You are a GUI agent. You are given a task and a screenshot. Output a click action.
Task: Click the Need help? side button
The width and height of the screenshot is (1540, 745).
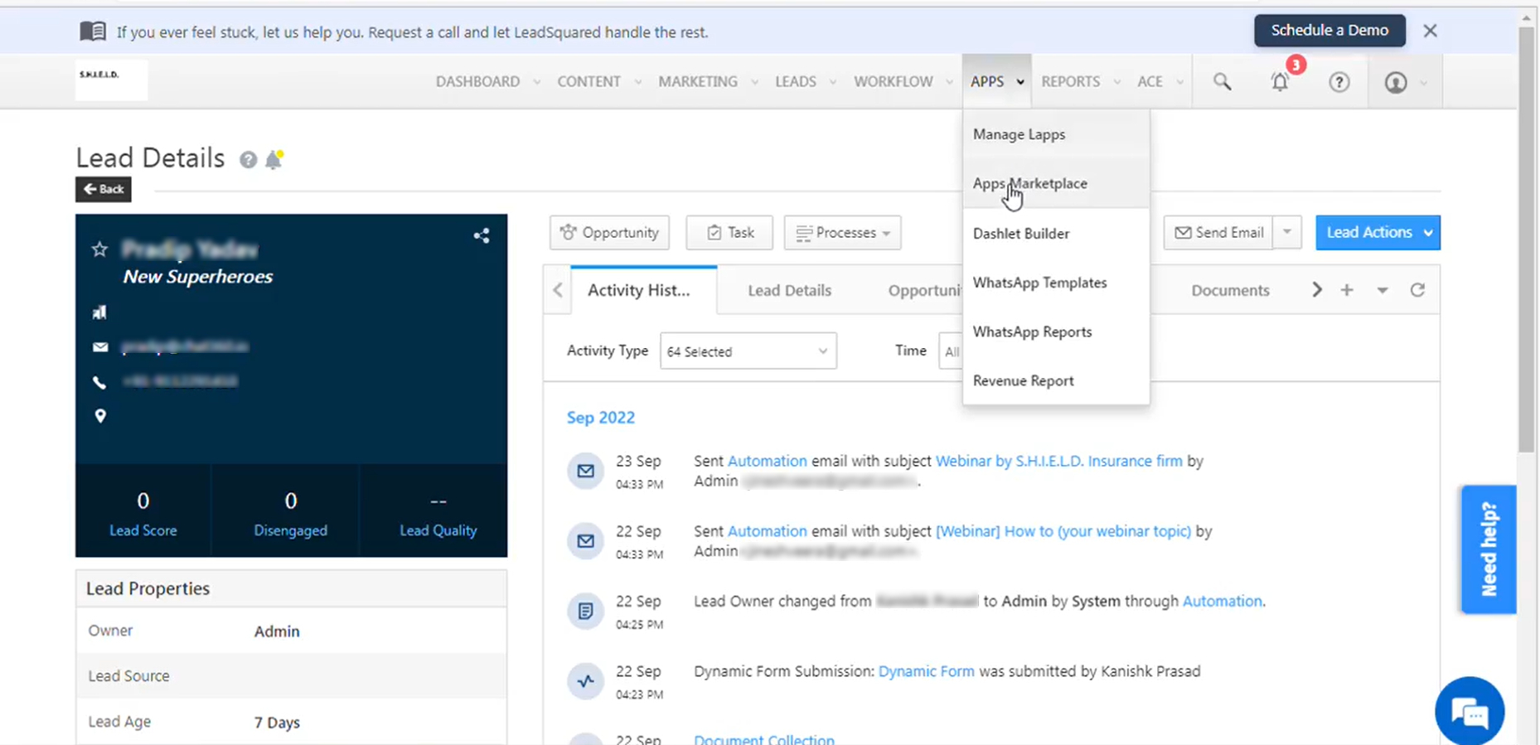[x=1489, y=549]
